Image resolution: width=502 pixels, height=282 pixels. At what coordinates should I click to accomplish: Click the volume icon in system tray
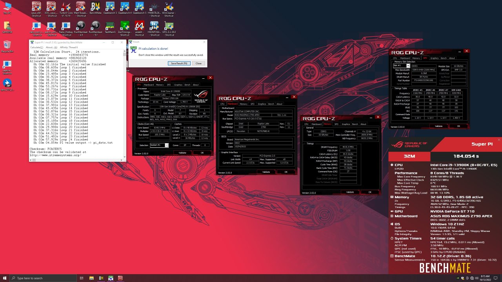point(477,278)
